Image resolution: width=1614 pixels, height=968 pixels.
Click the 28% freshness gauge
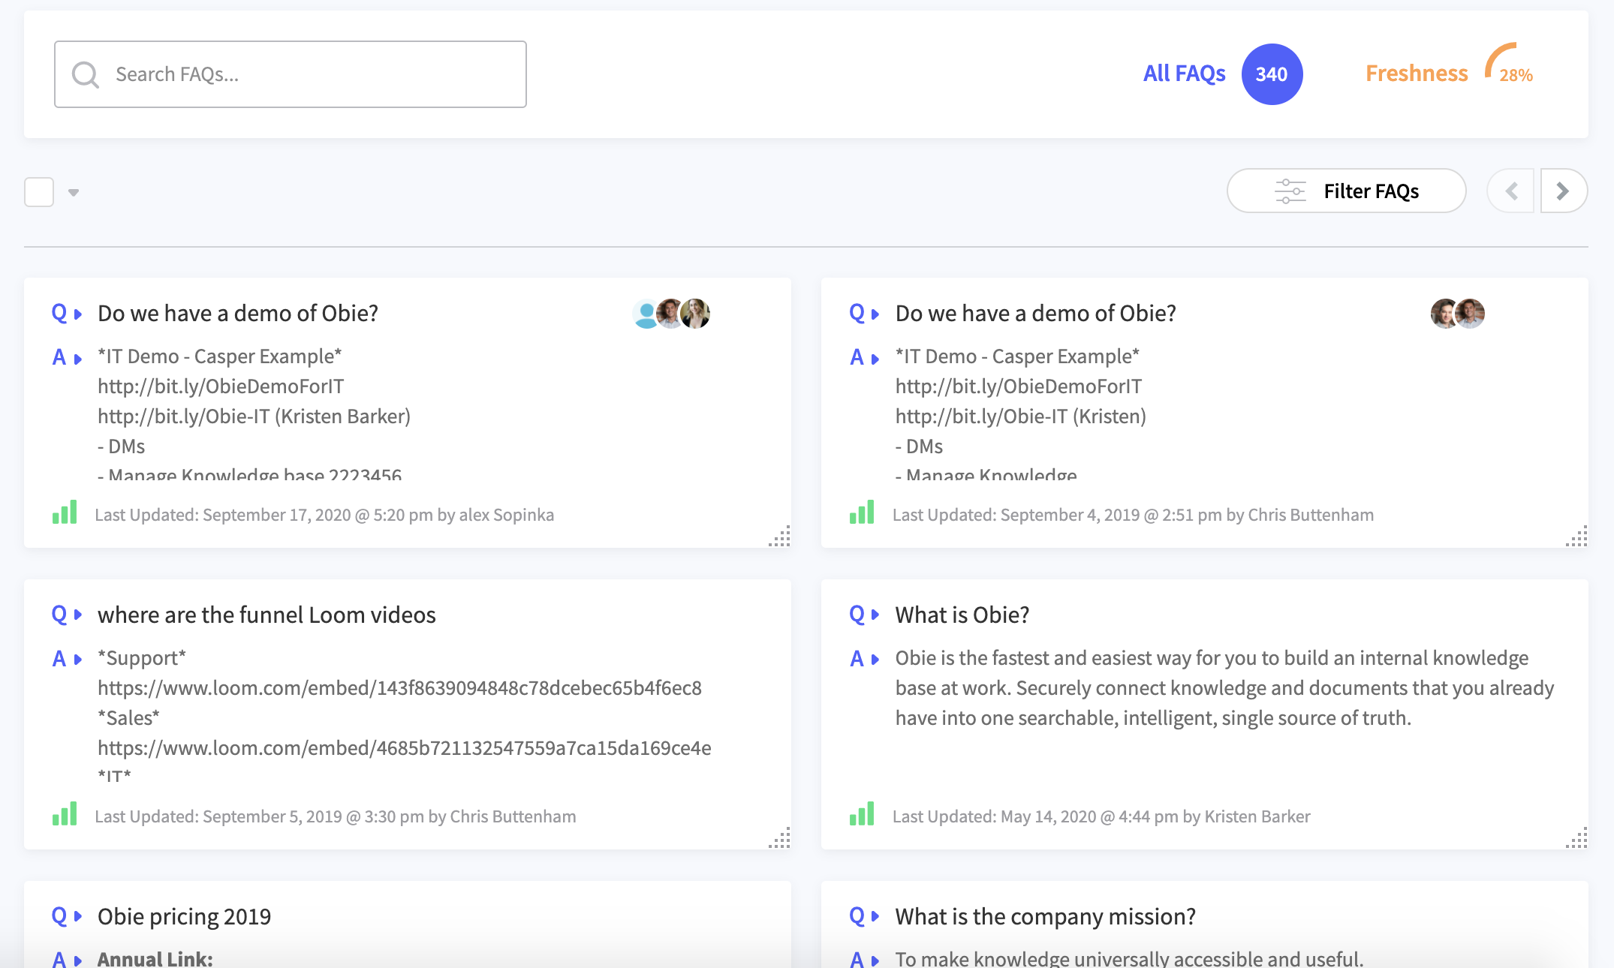1509,64
